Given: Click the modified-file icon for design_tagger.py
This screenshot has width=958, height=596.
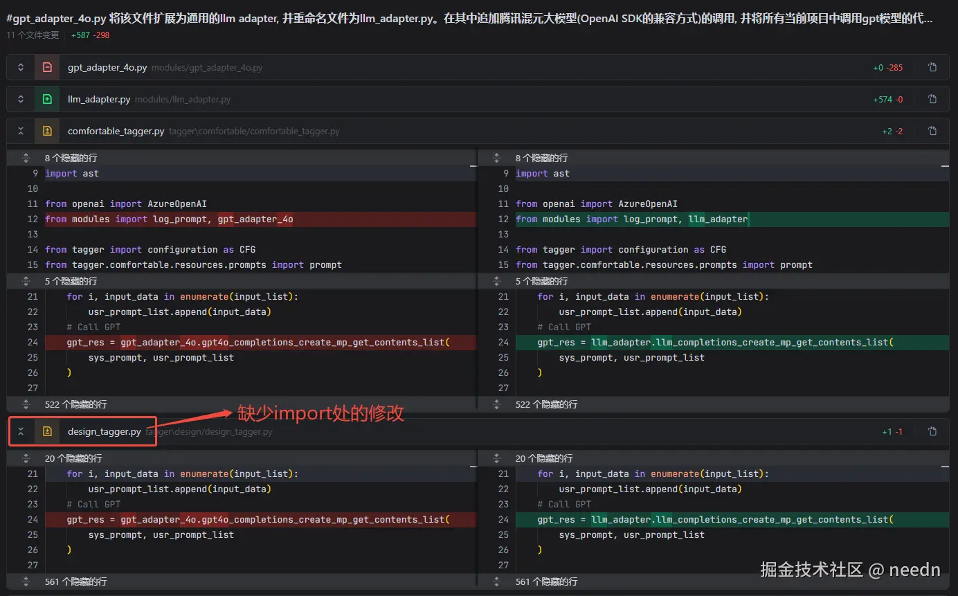Looking at the screenshot, I should [x=47, y=431].
